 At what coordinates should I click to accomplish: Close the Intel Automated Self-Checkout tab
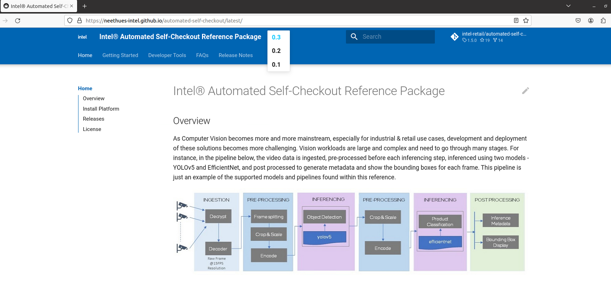(x=71, y=6)
